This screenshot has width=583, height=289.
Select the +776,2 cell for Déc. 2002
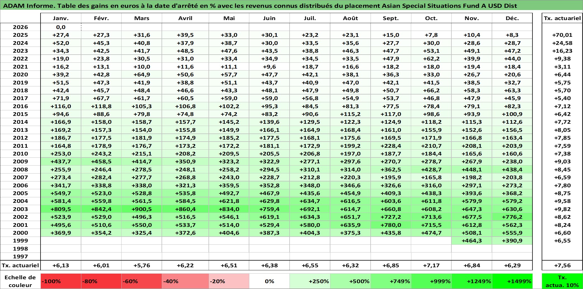512,217
